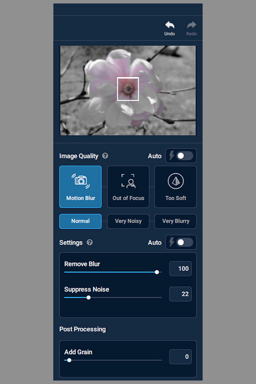Image resolution: width=256 pixels, height=384 pixels.
Task: Choose the Very Noisy option
Action: (x=128, y=221)
